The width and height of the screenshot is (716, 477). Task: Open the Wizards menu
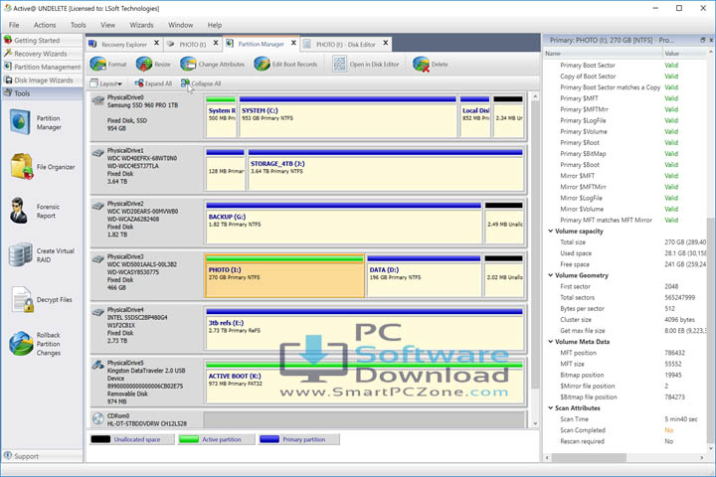(141, 25)
